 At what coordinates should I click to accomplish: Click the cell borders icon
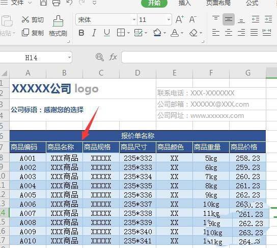[121, 33]
